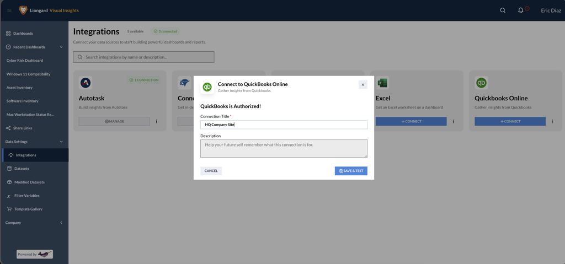
Task: Click the Autotask MANAGE button
Action: pos(114,121)
